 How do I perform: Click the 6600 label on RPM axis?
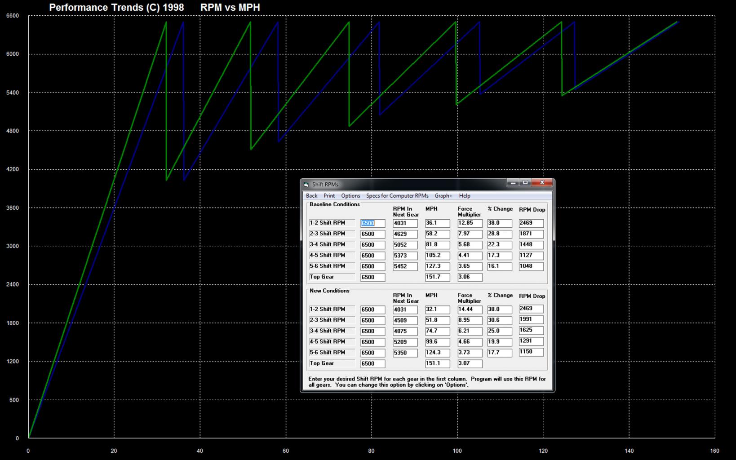(13, 16)
